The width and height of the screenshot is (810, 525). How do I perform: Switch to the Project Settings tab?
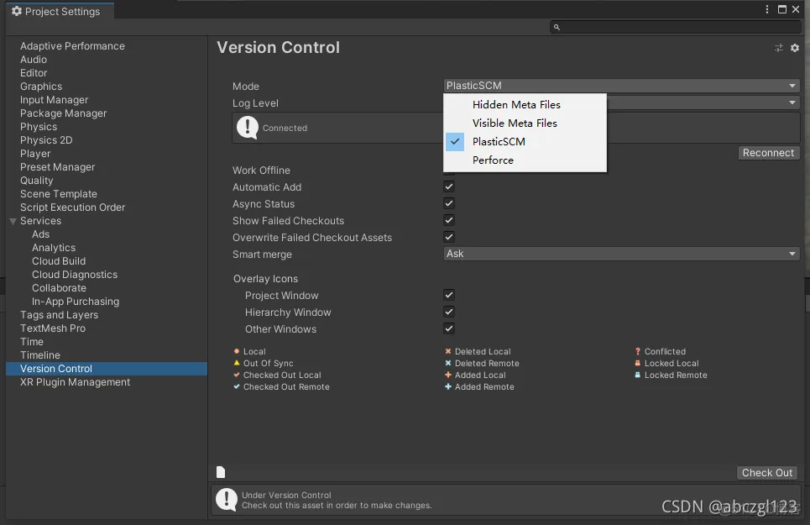click(x=60, y=11)
